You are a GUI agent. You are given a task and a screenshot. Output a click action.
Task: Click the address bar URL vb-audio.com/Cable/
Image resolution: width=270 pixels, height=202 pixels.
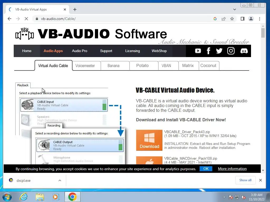(x=58, y=19)
